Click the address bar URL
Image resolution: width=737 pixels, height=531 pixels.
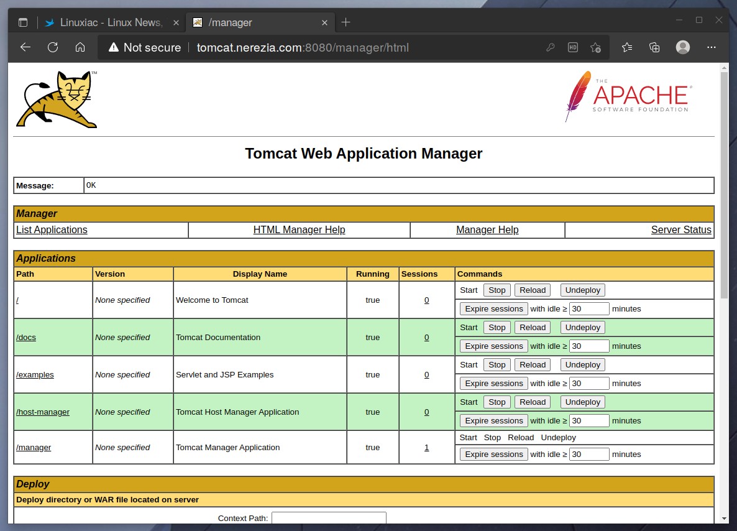[303, 47]
